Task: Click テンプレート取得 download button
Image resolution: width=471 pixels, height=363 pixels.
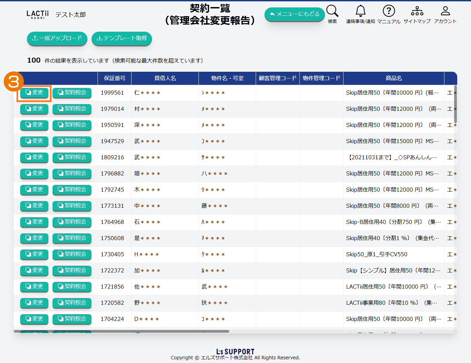Action: pyautogui.click(x=121, y=38)
